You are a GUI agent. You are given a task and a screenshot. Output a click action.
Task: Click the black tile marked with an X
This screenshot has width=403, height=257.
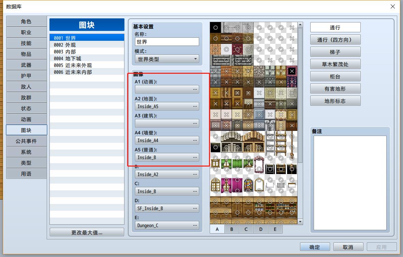292,71
